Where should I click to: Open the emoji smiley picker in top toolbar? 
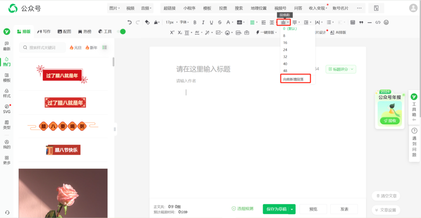(386, 22)
